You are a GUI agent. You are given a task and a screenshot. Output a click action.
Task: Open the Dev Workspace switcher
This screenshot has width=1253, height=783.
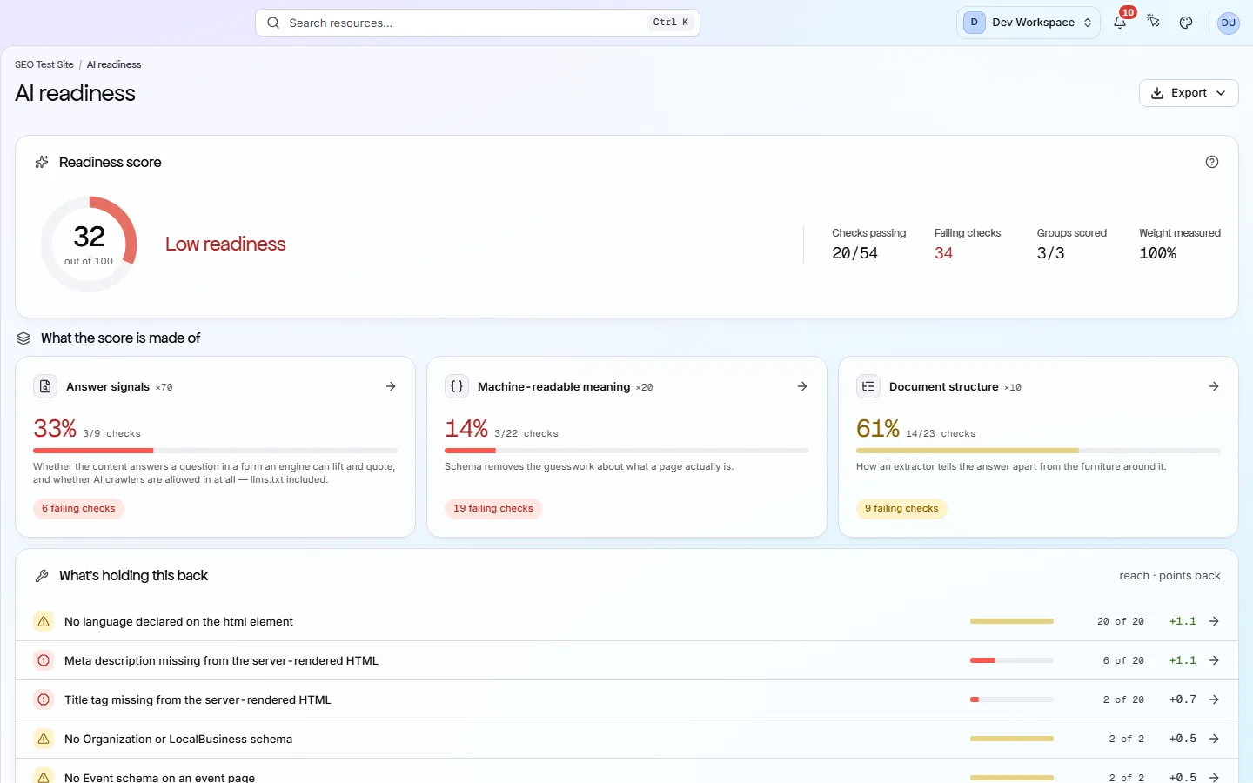point(1029,23)
